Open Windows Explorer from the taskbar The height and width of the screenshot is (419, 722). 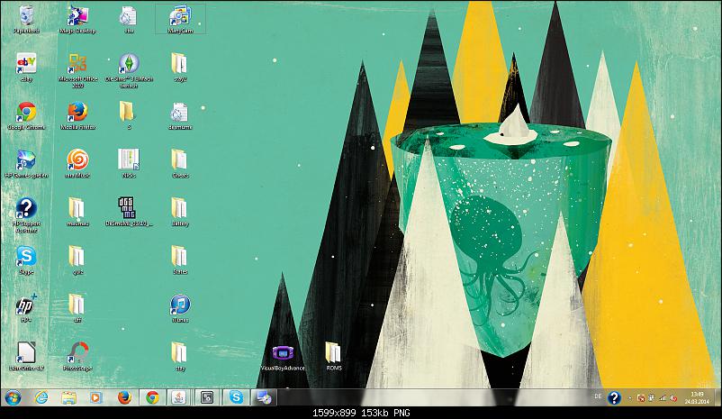69,397
